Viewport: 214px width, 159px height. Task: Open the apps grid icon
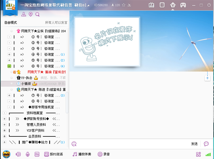198,154
